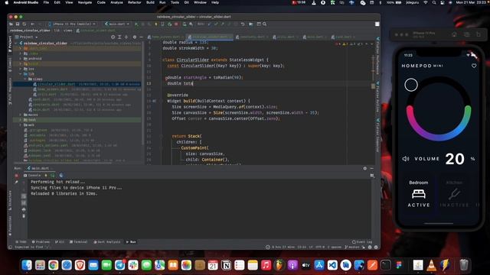Open the Build menu
Image resolution: width=490 pixels, height=275 pixels.
tap(150, 2)
